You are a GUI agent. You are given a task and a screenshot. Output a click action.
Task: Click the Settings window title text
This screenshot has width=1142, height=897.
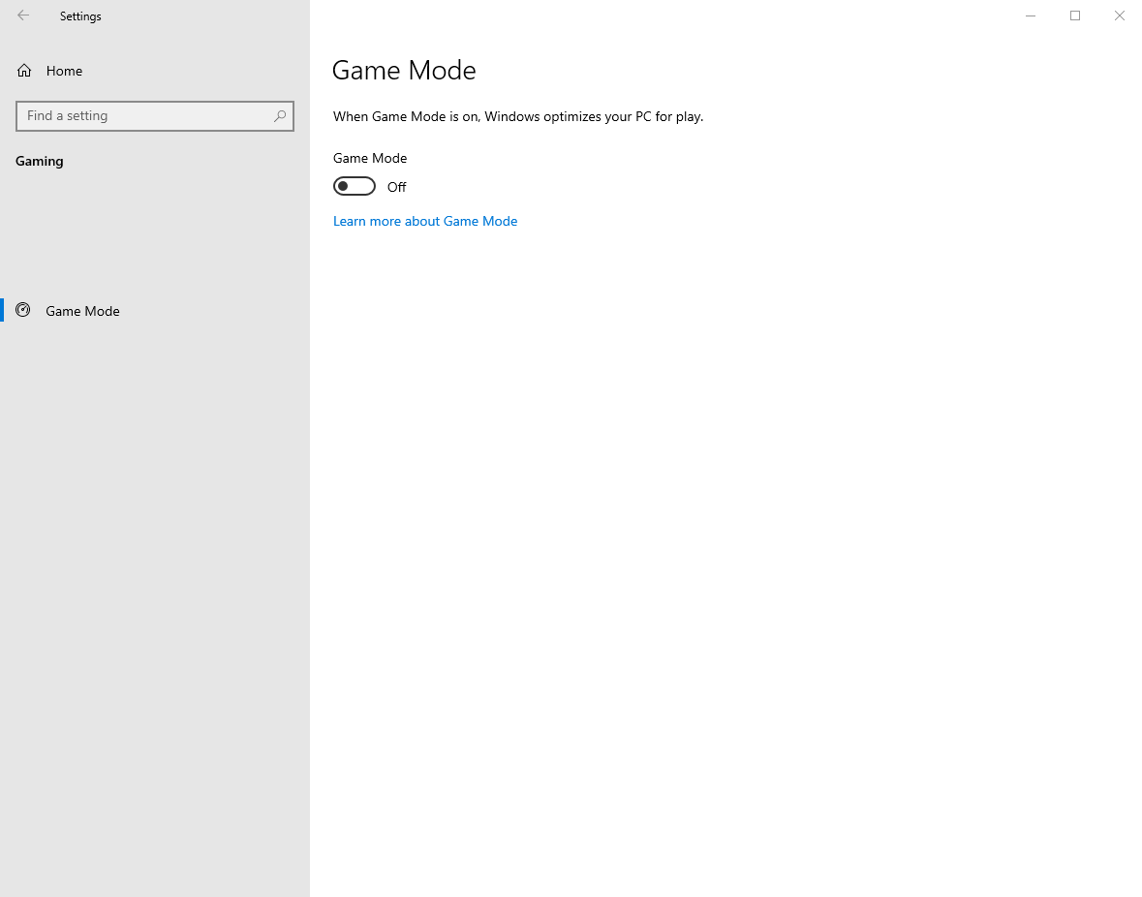tap(80, 16)
